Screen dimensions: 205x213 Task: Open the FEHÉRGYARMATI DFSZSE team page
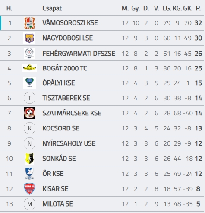pyautogui.click(x=79, y=54)
